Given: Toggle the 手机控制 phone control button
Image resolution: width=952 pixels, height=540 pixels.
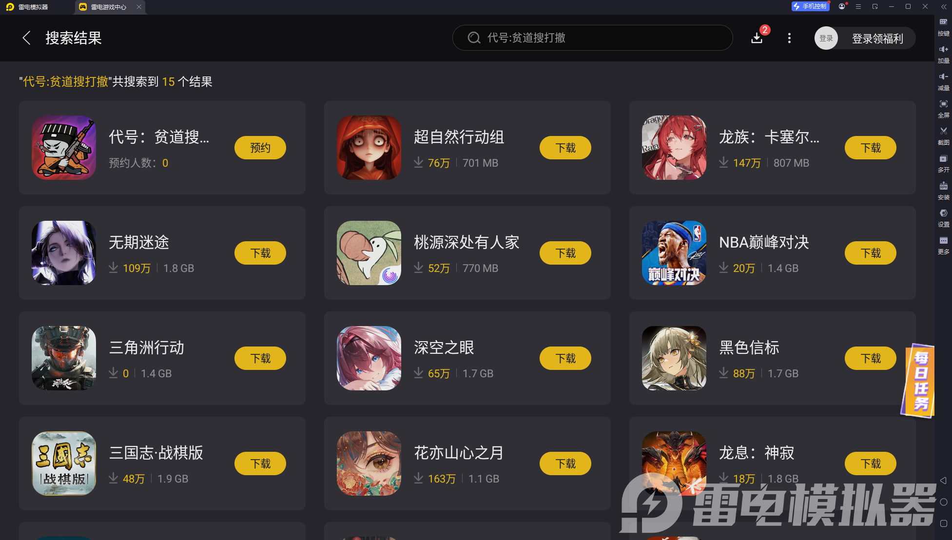Looking at the screenshot, I should [810, 6].
